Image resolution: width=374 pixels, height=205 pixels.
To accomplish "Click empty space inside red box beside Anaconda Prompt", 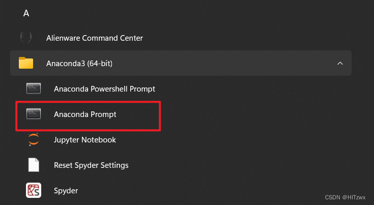I will tap(138, 115).
